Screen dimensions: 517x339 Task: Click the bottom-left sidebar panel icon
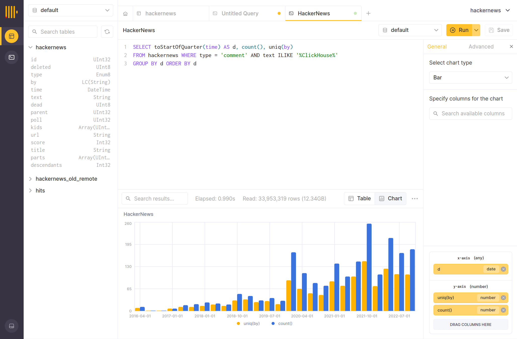point(12,326)
